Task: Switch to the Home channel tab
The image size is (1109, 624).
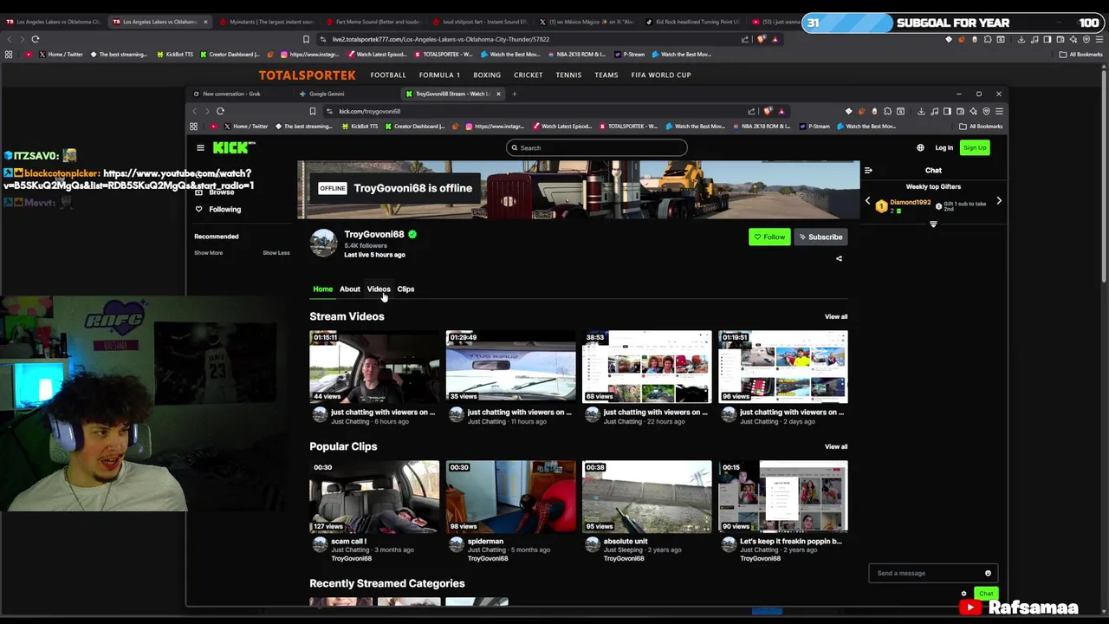Action: [x=322, y=289]
